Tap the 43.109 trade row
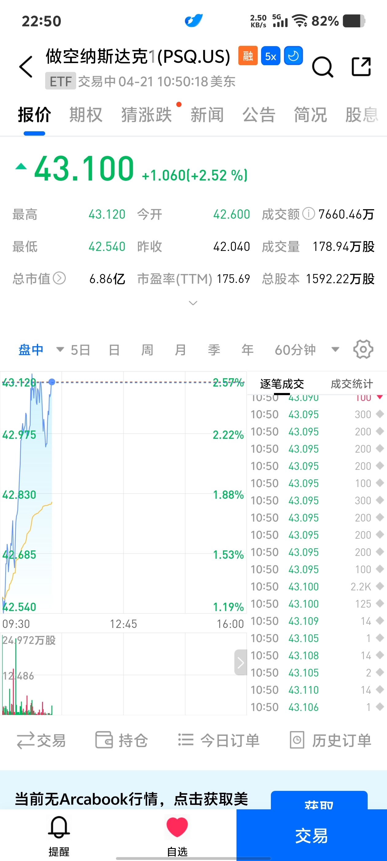The height and width of the screenshot is (861, 387). (x=317, y=621)
